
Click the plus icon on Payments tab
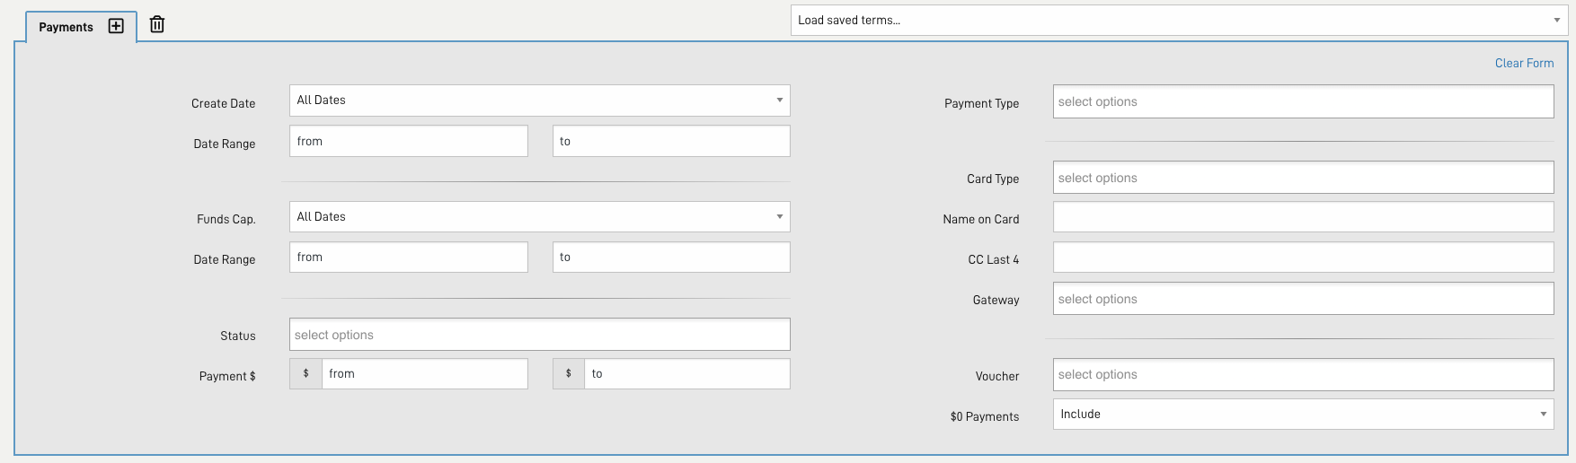116,26
